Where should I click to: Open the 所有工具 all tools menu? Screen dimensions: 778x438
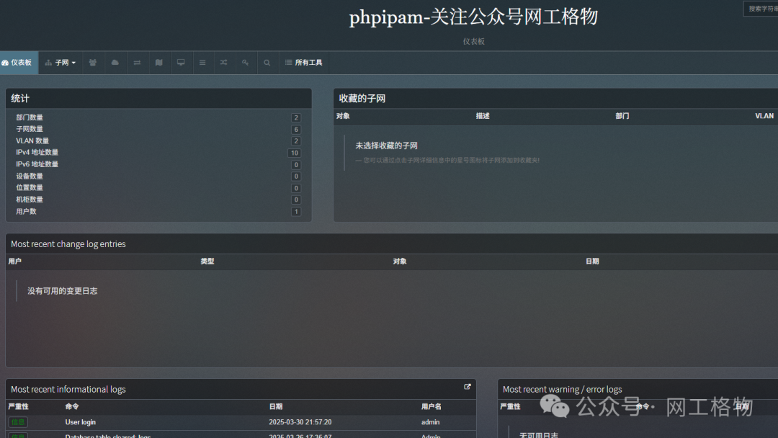[304, 63]
